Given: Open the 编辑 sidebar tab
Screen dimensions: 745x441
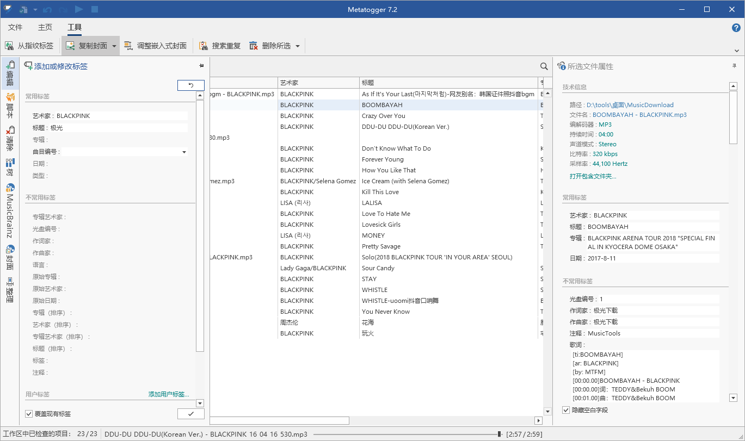Looking at the screenshot, I should point(10,73).
